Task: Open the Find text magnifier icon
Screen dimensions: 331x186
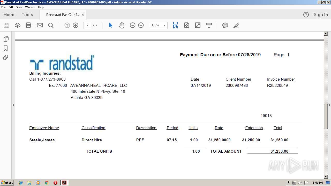Action: [51, 25]
